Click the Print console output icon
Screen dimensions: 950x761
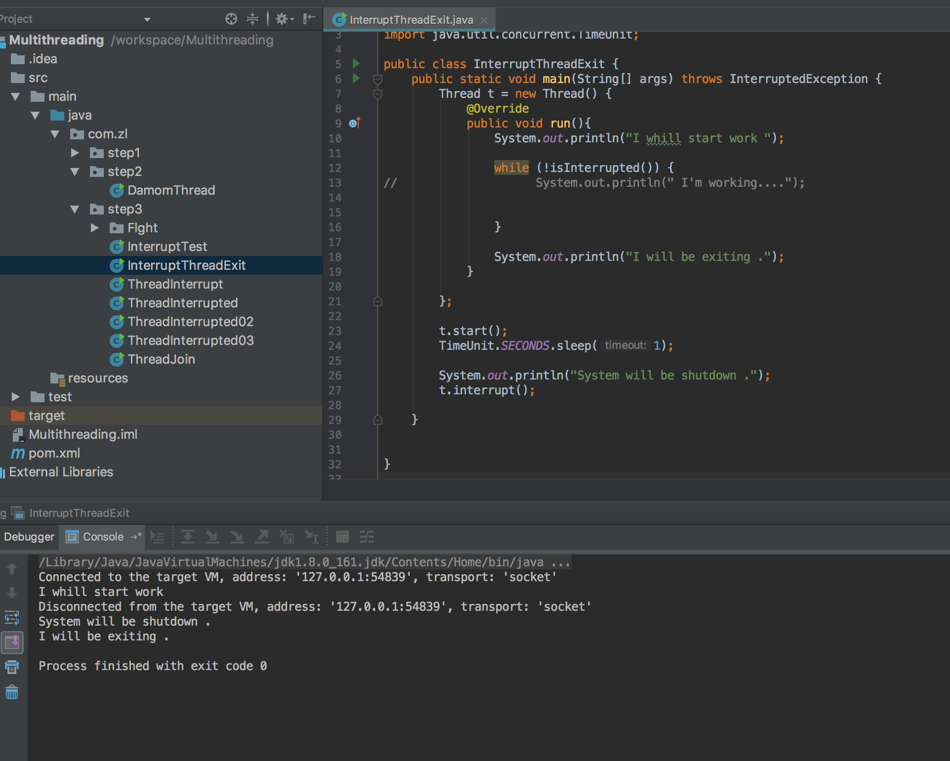tap(12, 667)
